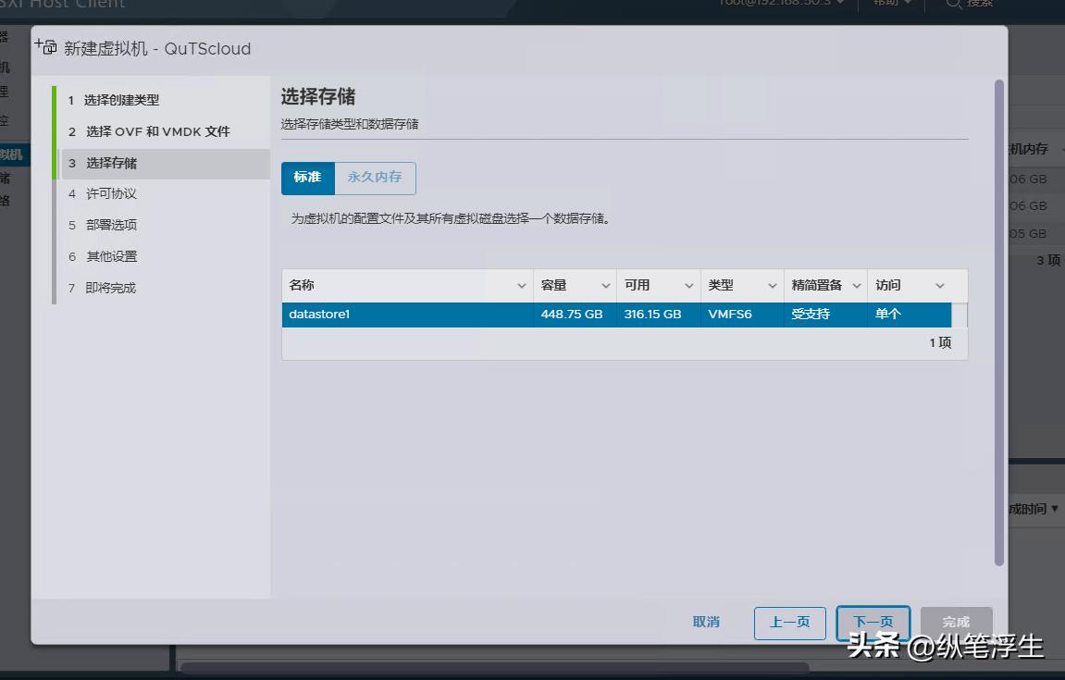Click the 取消 button to abort the wizard

click(x=706, y=623)
